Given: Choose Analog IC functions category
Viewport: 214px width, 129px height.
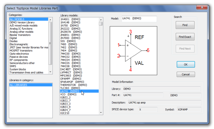Looking at the screenshot, I should click(29, 29).
